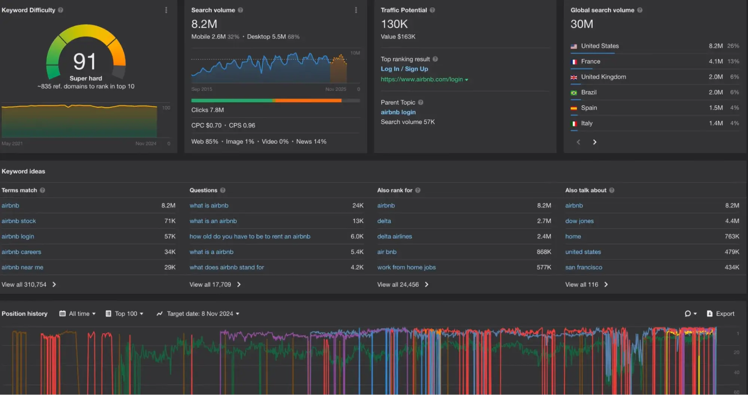Open how old to rent an airbnb link
This screenshot has width=748, height=395.
click(x=250, y=237)
